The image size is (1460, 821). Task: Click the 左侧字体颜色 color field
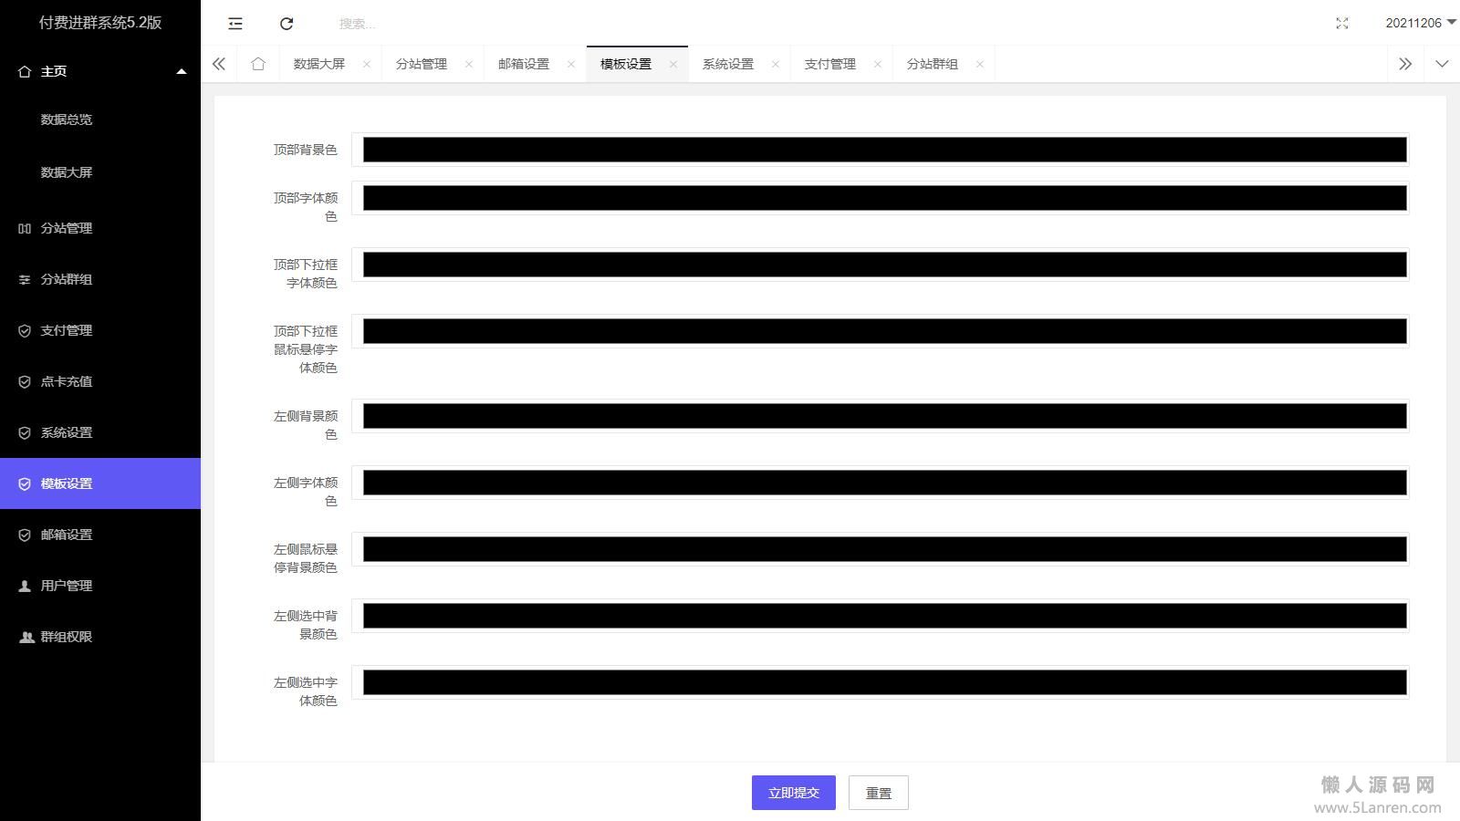coord(881,483)
